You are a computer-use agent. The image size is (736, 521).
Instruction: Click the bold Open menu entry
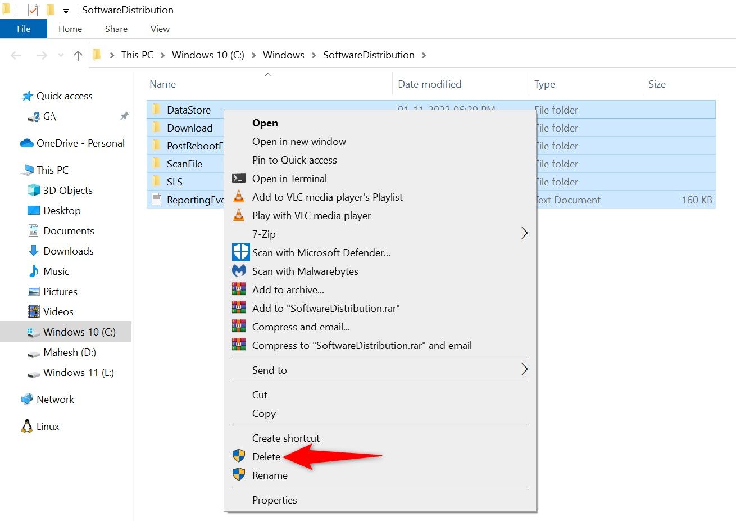[265, 123]
